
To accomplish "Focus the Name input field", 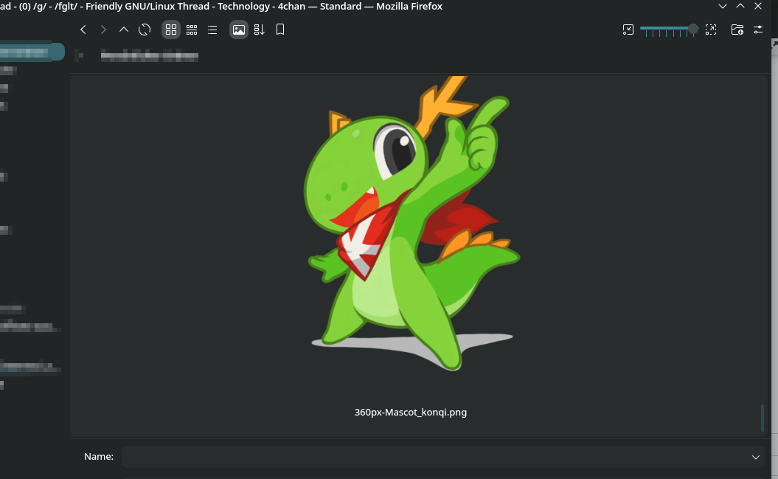I will 444,457.
